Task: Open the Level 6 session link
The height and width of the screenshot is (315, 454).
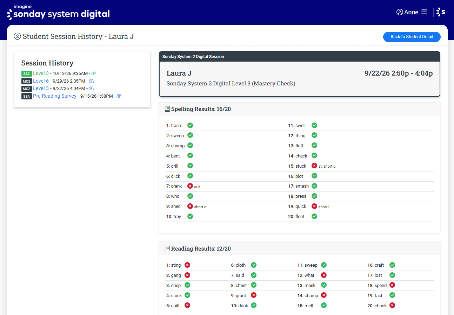Action: 41,81
